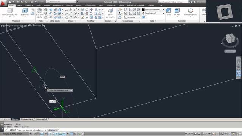Switch to the Presentación1 layout tab
Viewport: 242px width, 136px height.
[x=27, y=119]
